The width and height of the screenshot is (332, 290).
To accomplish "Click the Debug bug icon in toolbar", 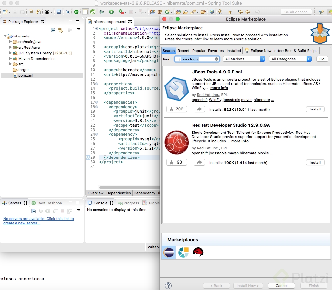I will (101, 12).
